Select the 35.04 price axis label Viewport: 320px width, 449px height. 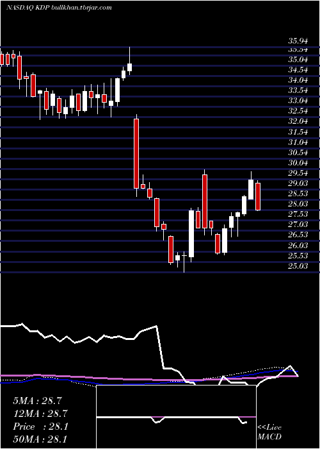point(298,60)
